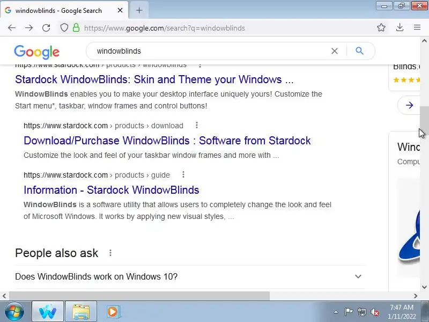Bookmark this page with the star icon
The image size is (429, 322).
click(381, 27)
